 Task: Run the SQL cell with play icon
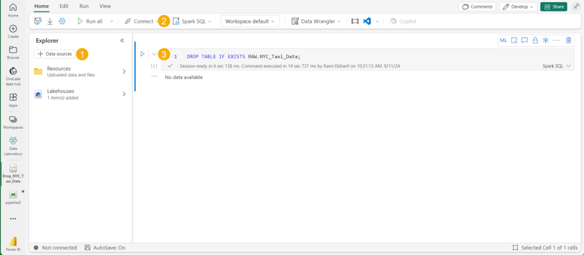(x=143, y=54)
